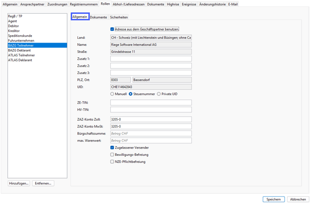Click the Hinzufügen... button
Image resolution: width=310 pixels, height=204 pixels.
click(x=19, y=183)
